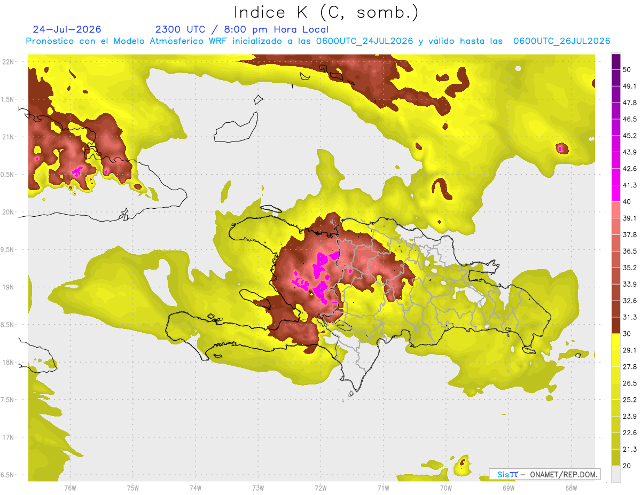
Task: Click the colorbar value "25.2"
Action: (630, 399)
